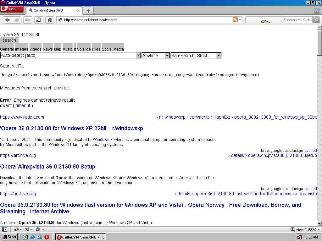Focus the Search with CVM field
The image size is (322, 241).
297,20
